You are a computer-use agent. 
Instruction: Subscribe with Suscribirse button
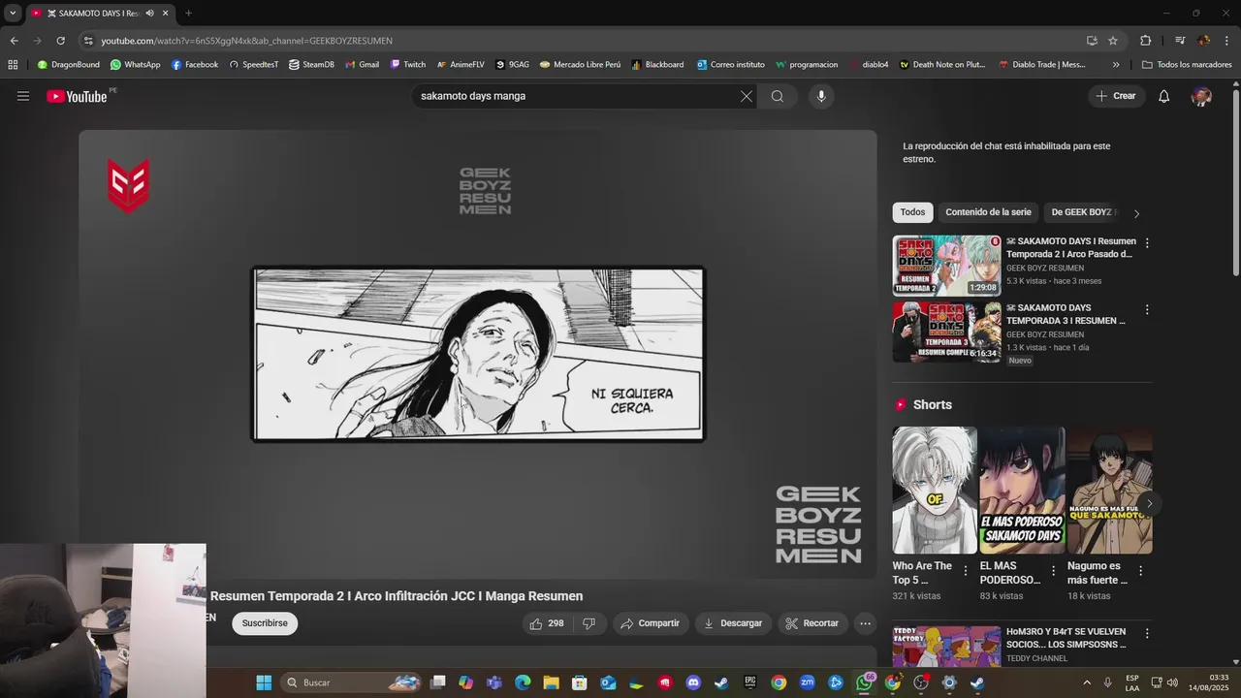pyautogui.click(x=265, y=623)
